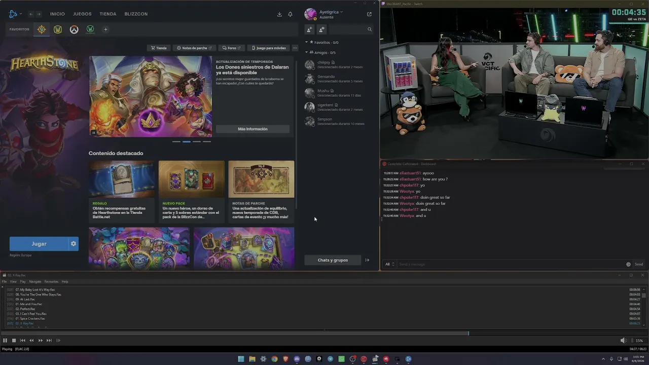Select friend Gensando in the friends list
This screenshot has height=365, width=649.
click(335, 79)
